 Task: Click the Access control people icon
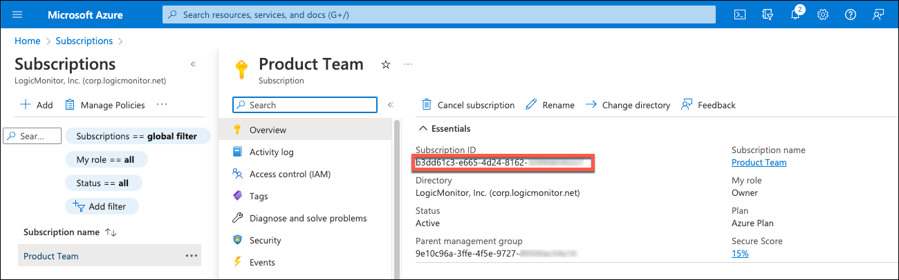click(x=237, y=174)
